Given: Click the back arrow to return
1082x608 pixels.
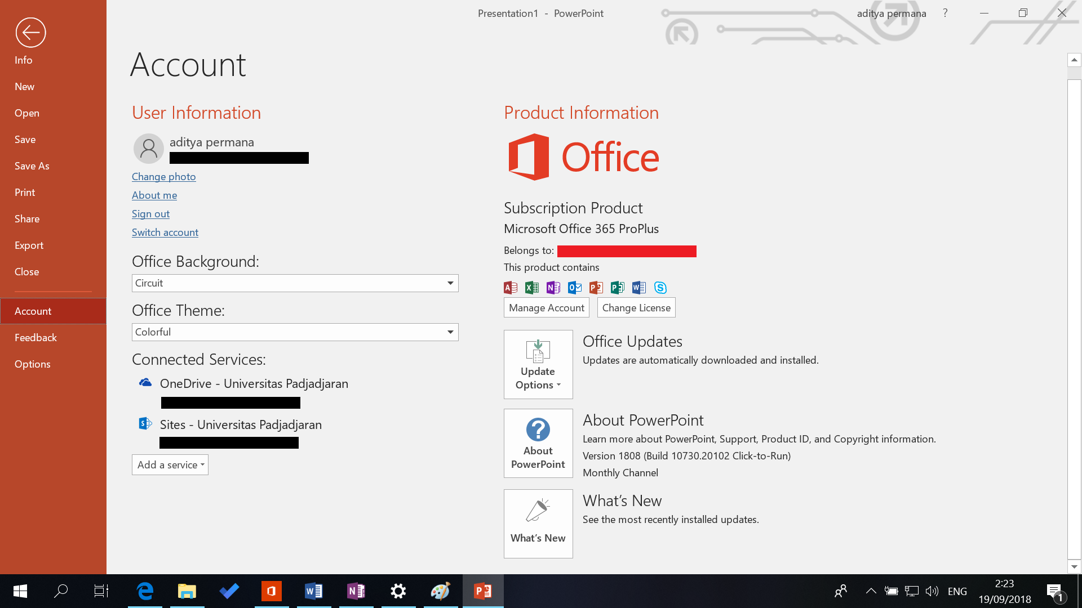Looking at the screenshot, I should click(x=30, y=33).
